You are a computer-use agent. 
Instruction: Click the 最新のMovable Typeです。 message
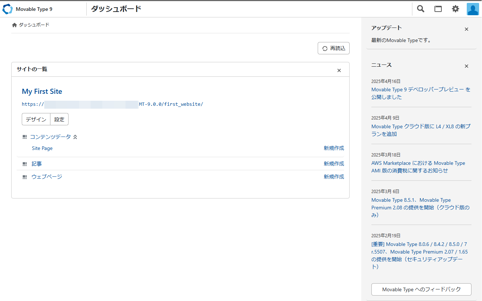(402, 40)
